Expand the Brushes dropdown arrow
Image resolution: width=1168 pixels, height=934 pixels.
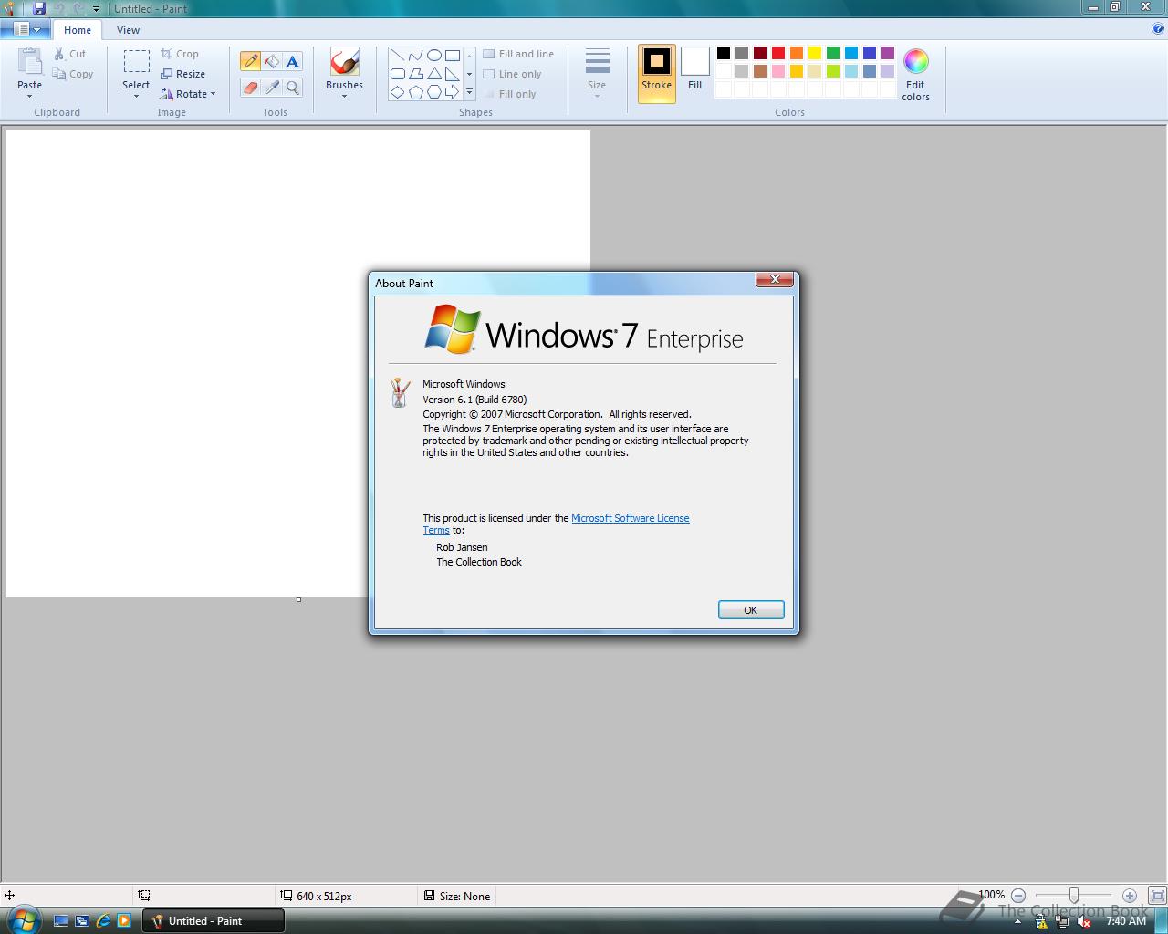tap(344, 96)
